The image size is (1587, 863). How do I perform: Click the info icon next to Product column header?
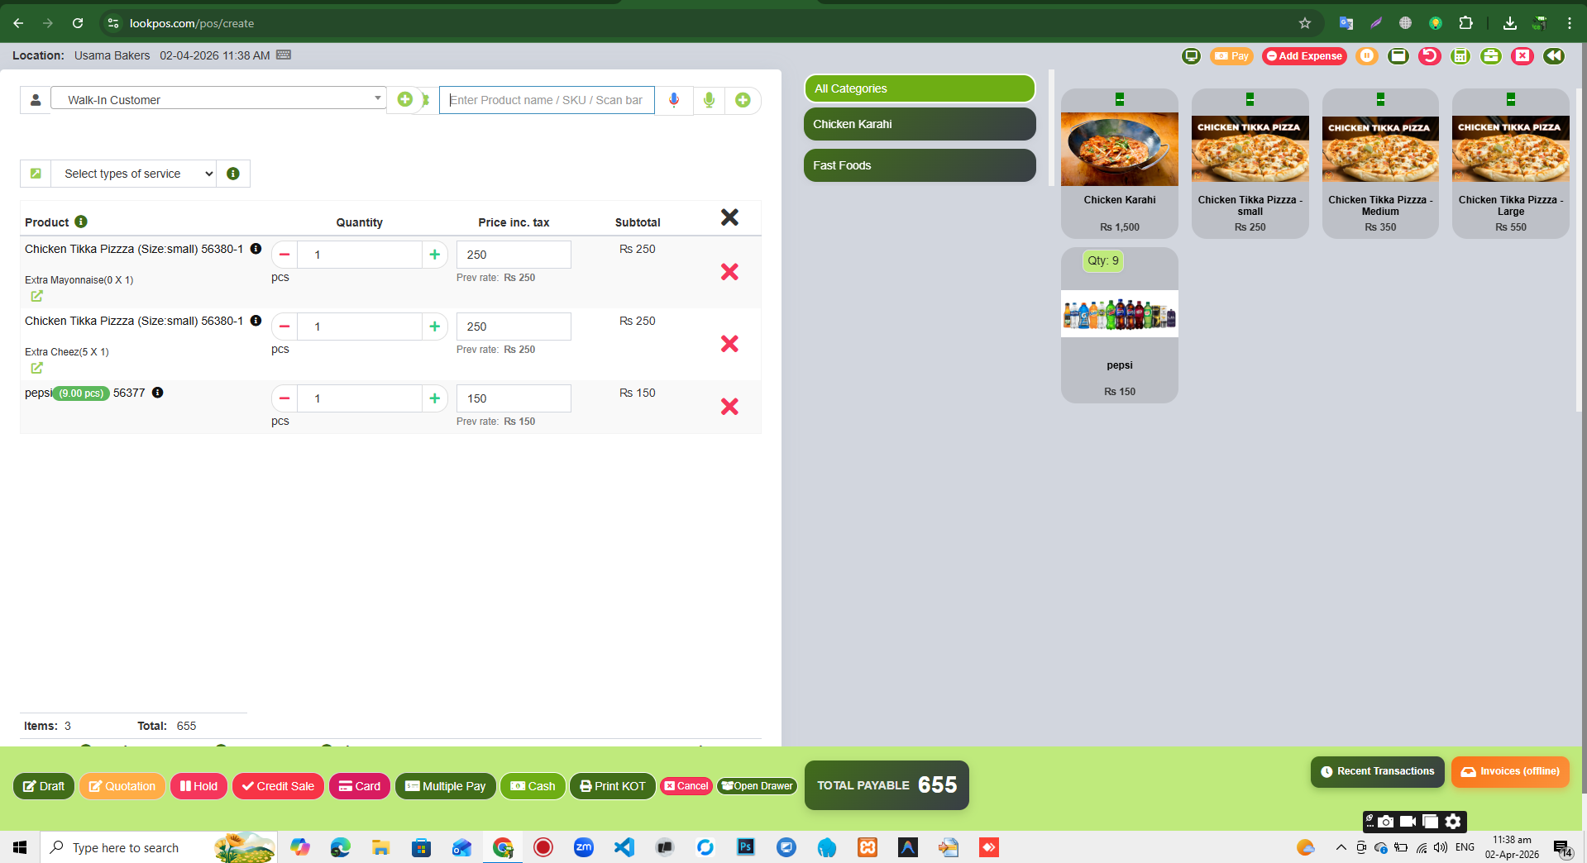click(x=80, y=222)
